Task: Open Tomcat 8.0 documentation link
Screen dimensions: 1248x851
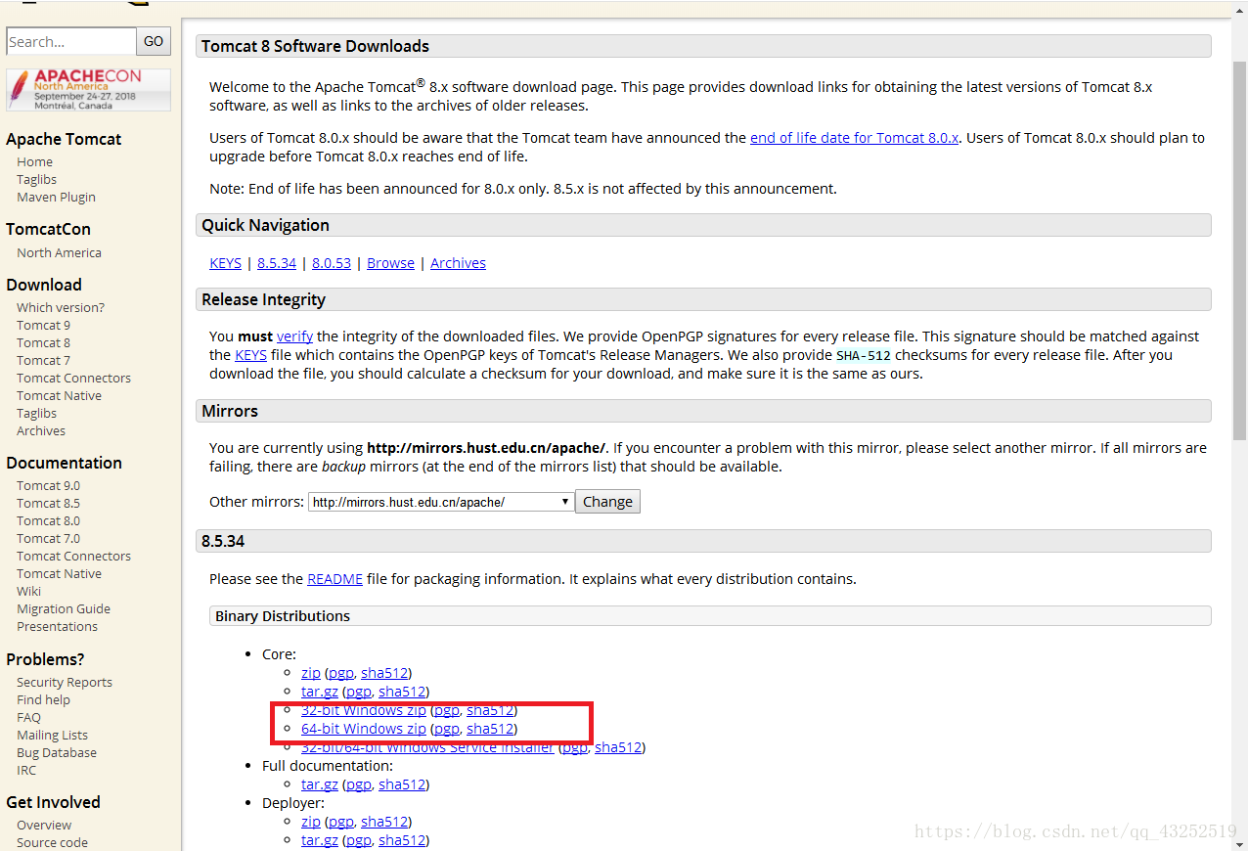Action: [48, 520]
